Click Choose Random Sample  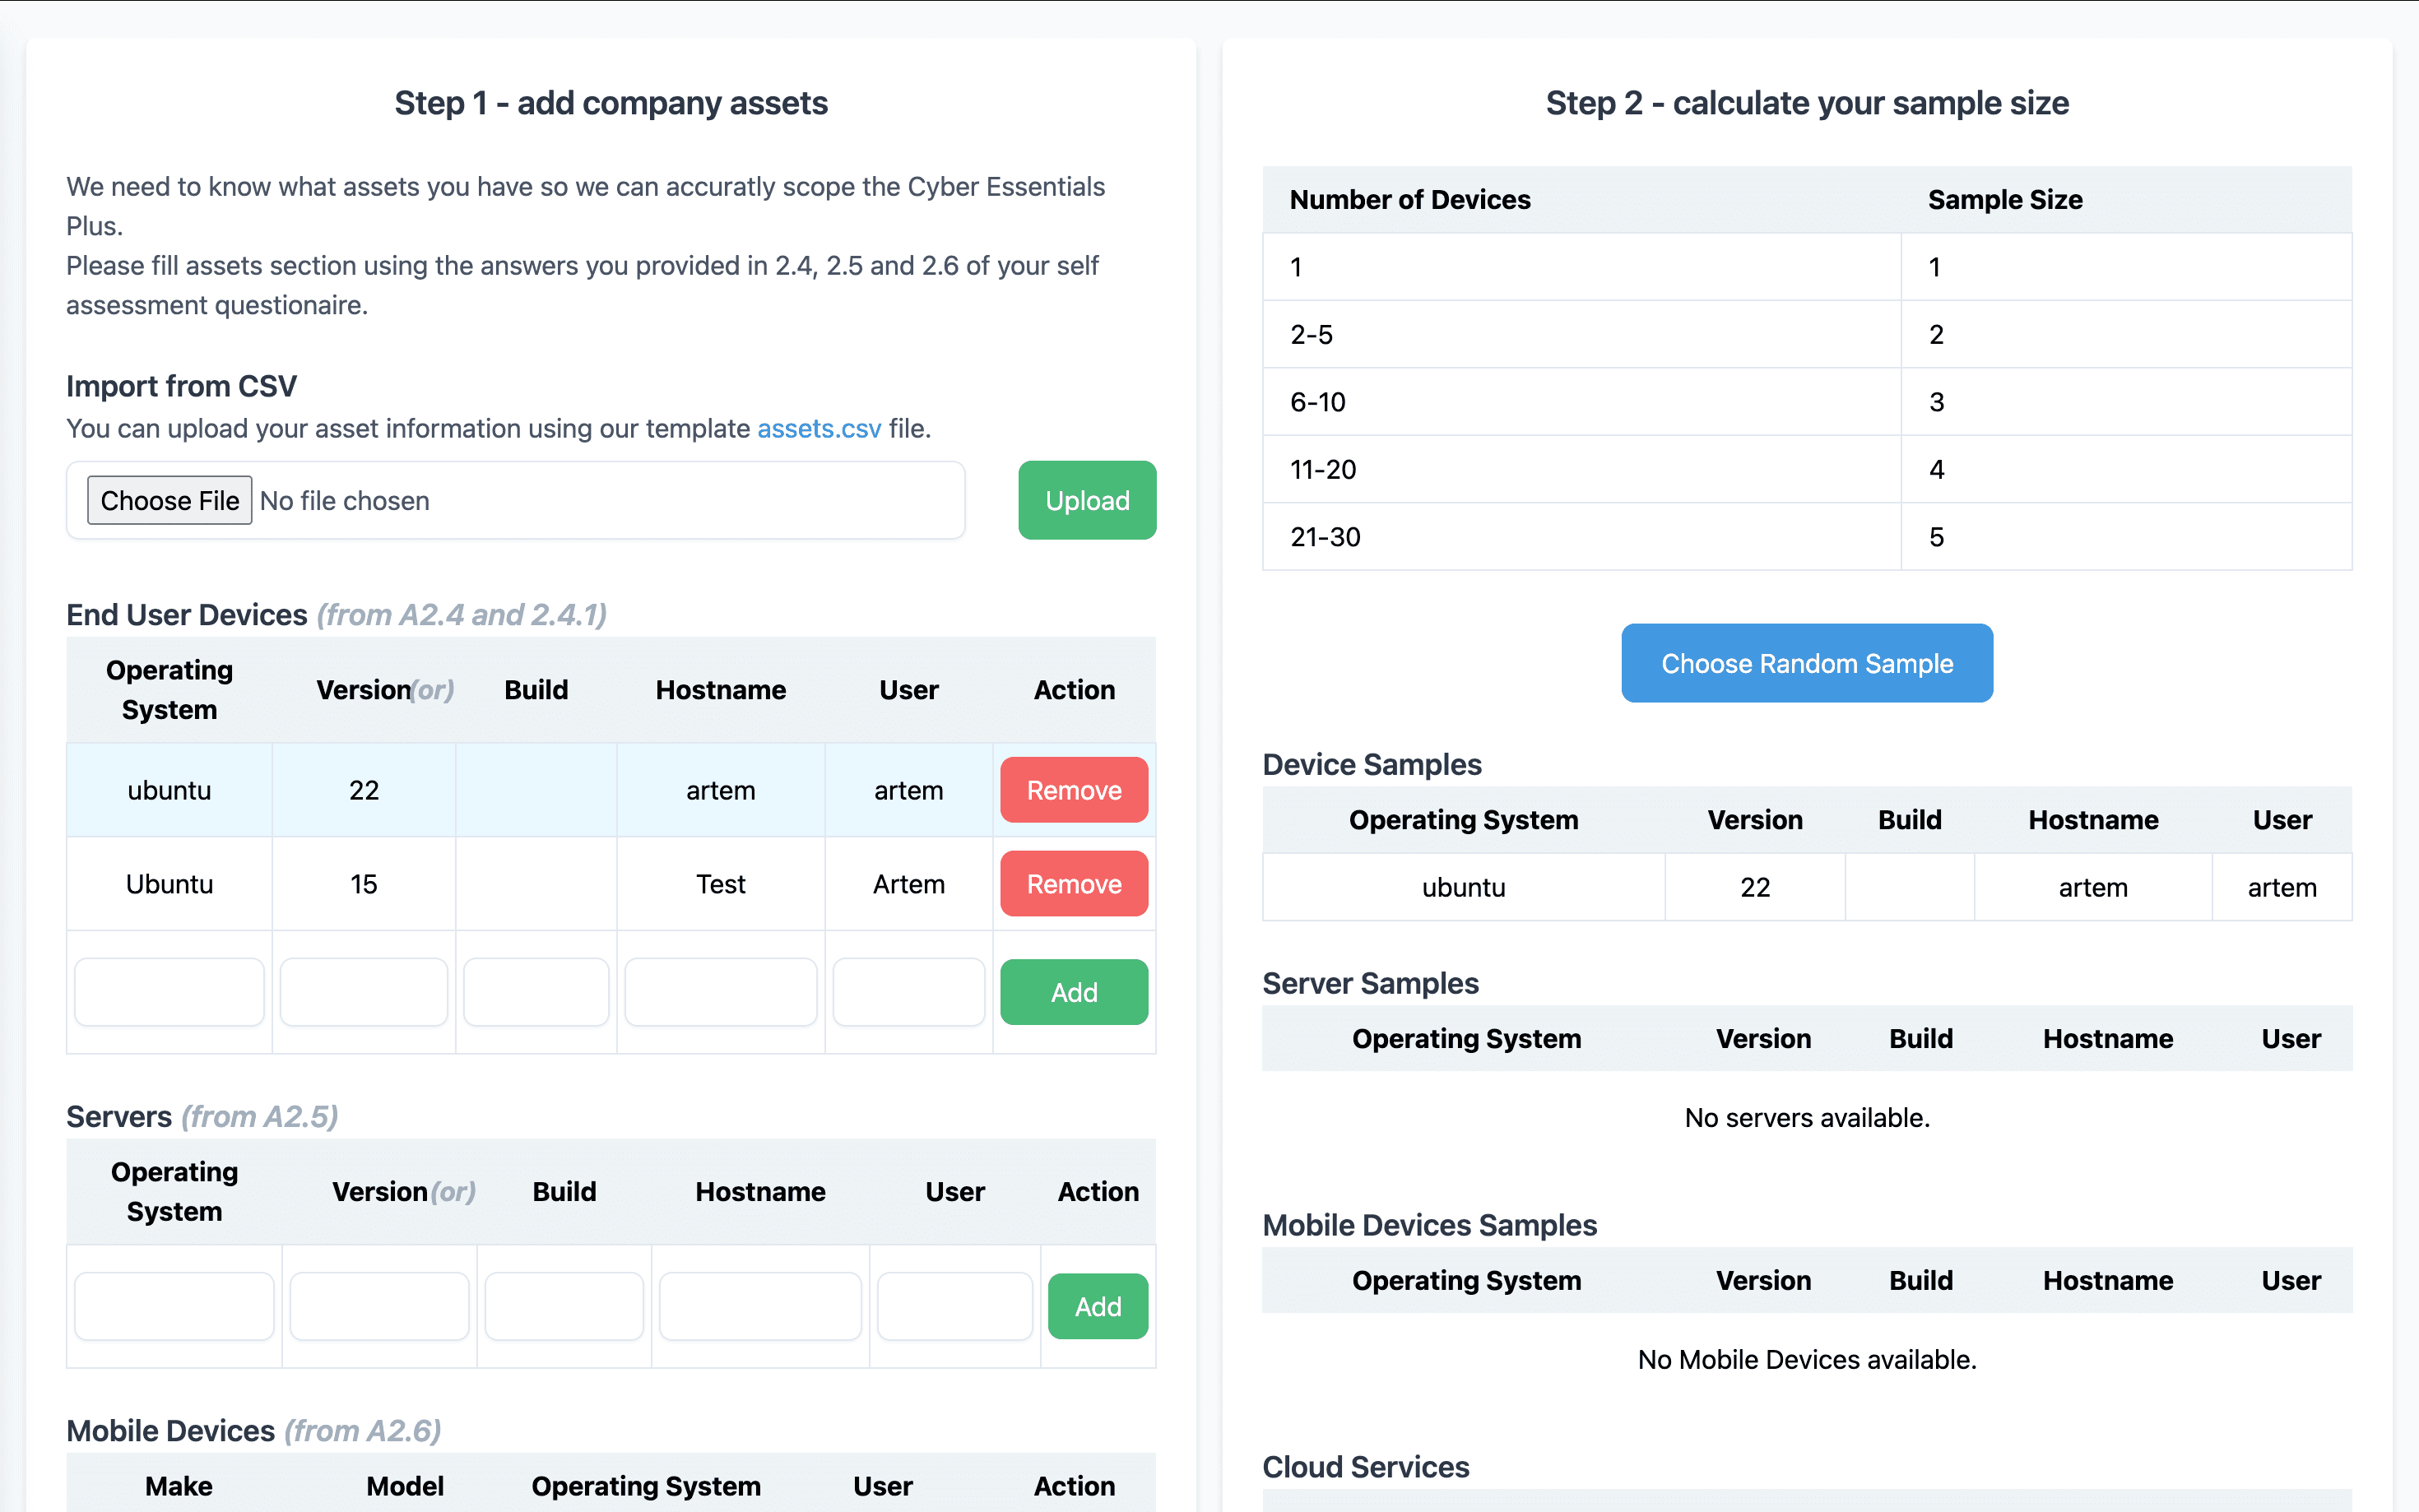pyautogui.click(x=1806, y=663)
